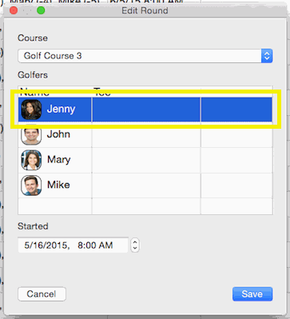Click Jenny's Tee cell
Viewport: 290px width, 319px height.
point(146,110)
